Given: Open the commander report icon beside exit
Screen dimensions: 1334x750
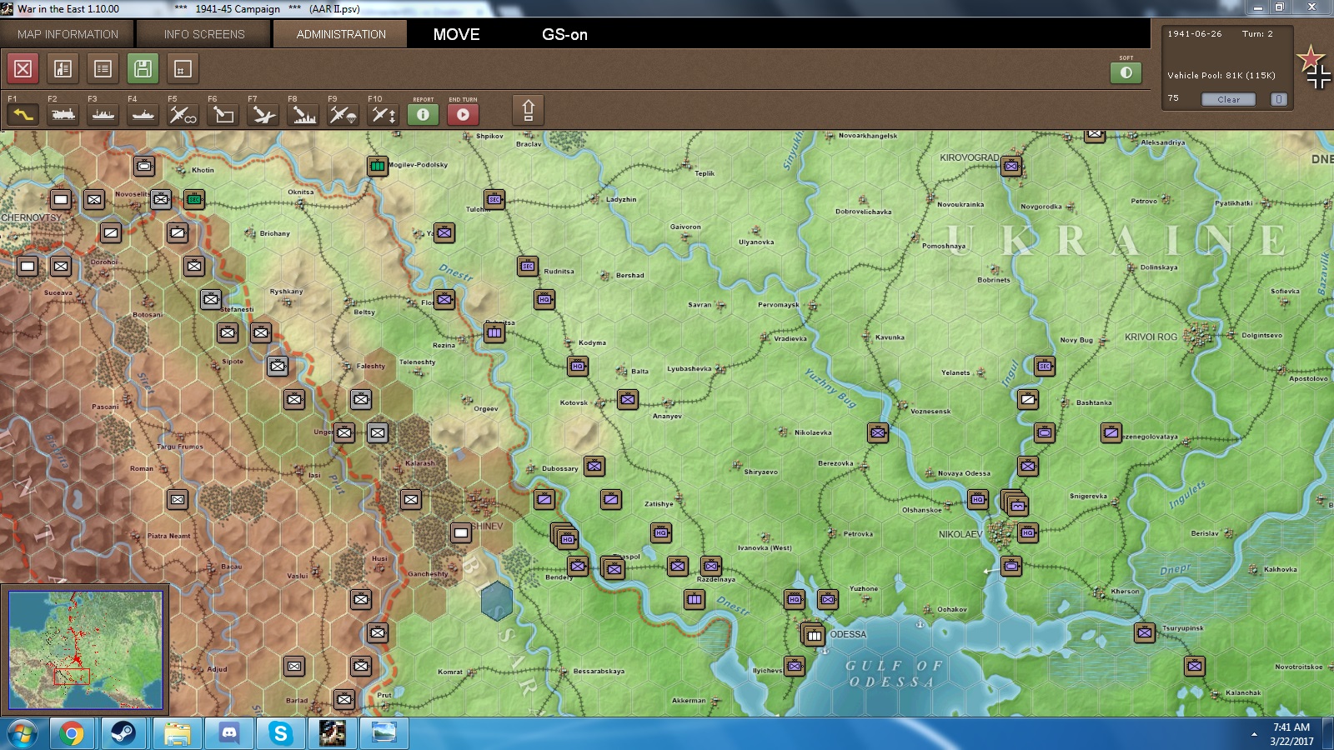Looking at the screenshot, I should coord(63,69).
